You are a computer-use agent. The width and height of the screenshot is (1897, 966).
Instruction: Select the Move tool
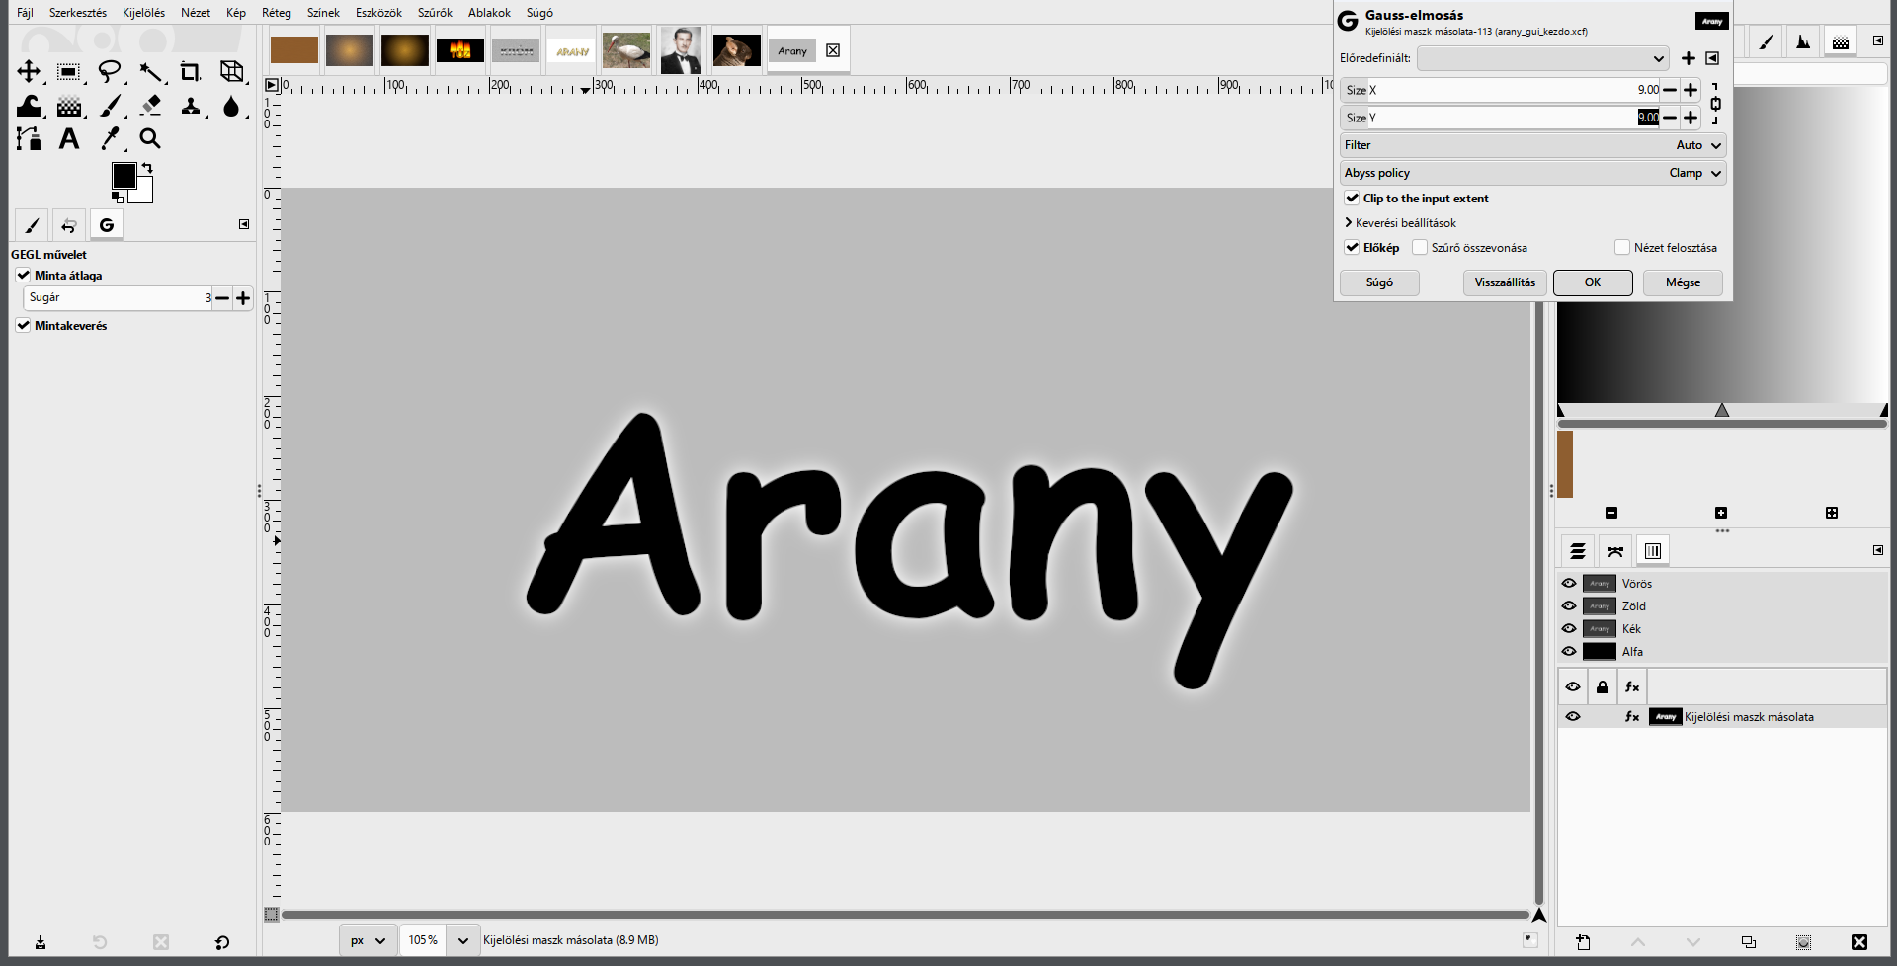29,72
